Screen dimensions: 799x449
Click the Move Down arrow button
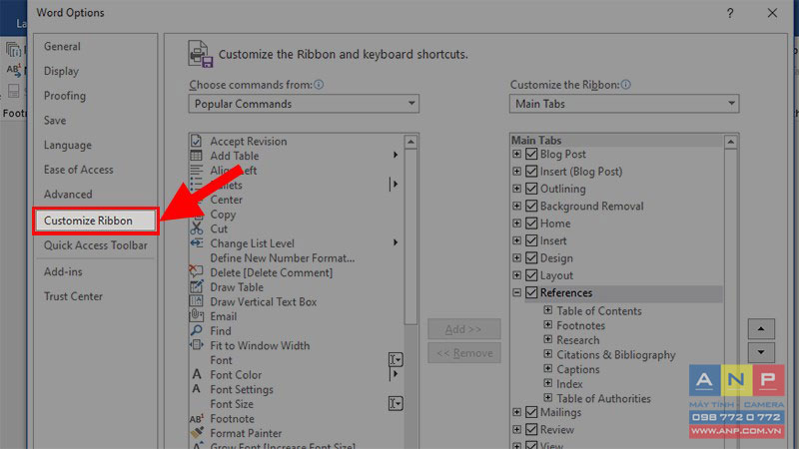pyautogui.click(x=761, y=352)
